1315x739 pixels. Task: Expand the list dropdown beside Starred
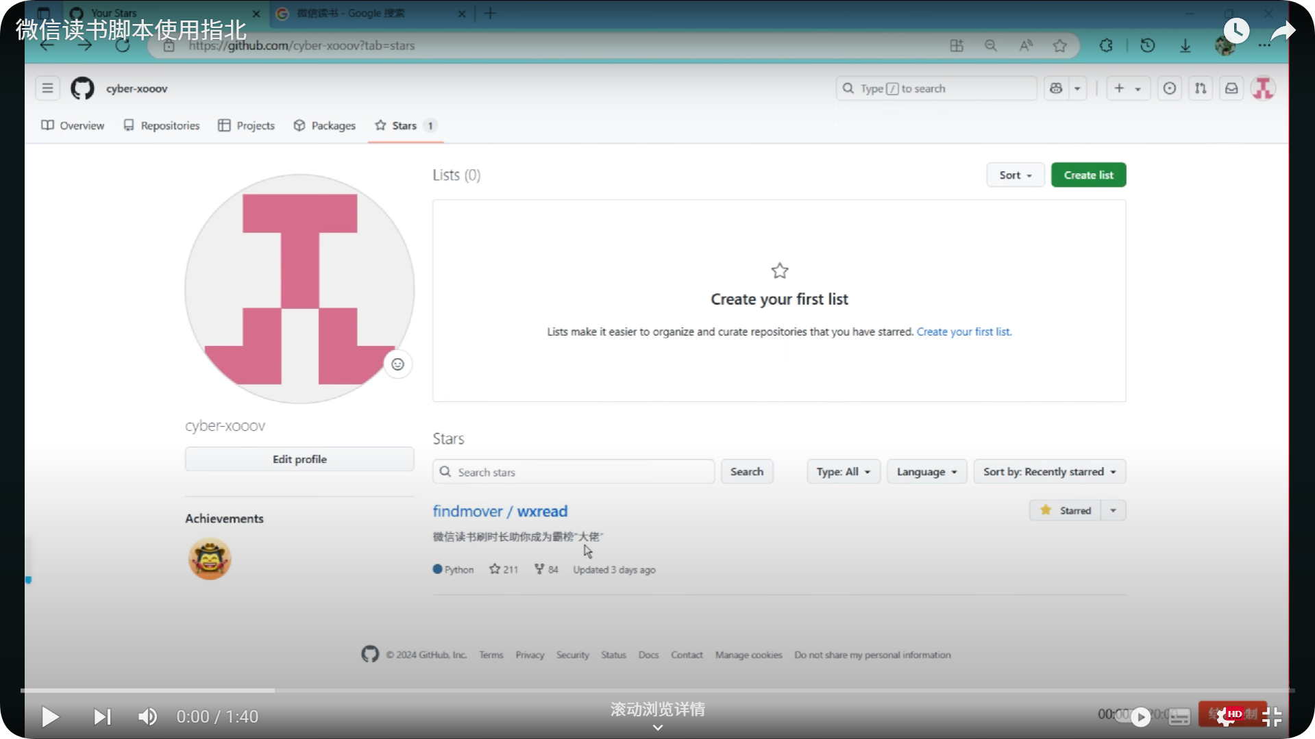point(1114,511)
